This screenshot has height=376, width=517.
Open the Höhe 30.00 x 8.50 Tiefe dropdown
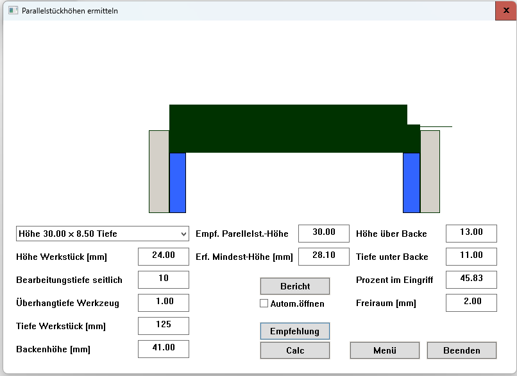[103, 234]
